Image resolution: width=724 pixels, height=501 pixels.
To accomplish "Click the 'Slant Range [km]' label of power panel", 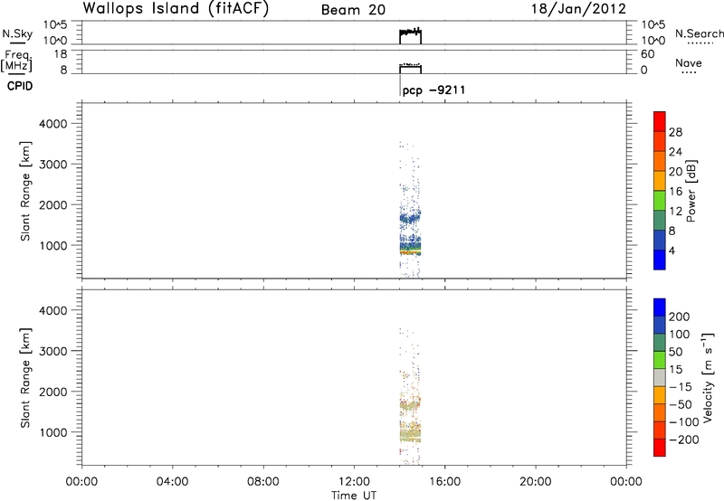I will pos(25,191).
